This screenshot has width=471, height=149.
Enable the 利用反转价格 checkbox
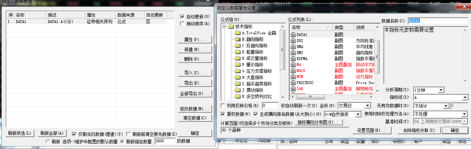click(x=223, y=106)
